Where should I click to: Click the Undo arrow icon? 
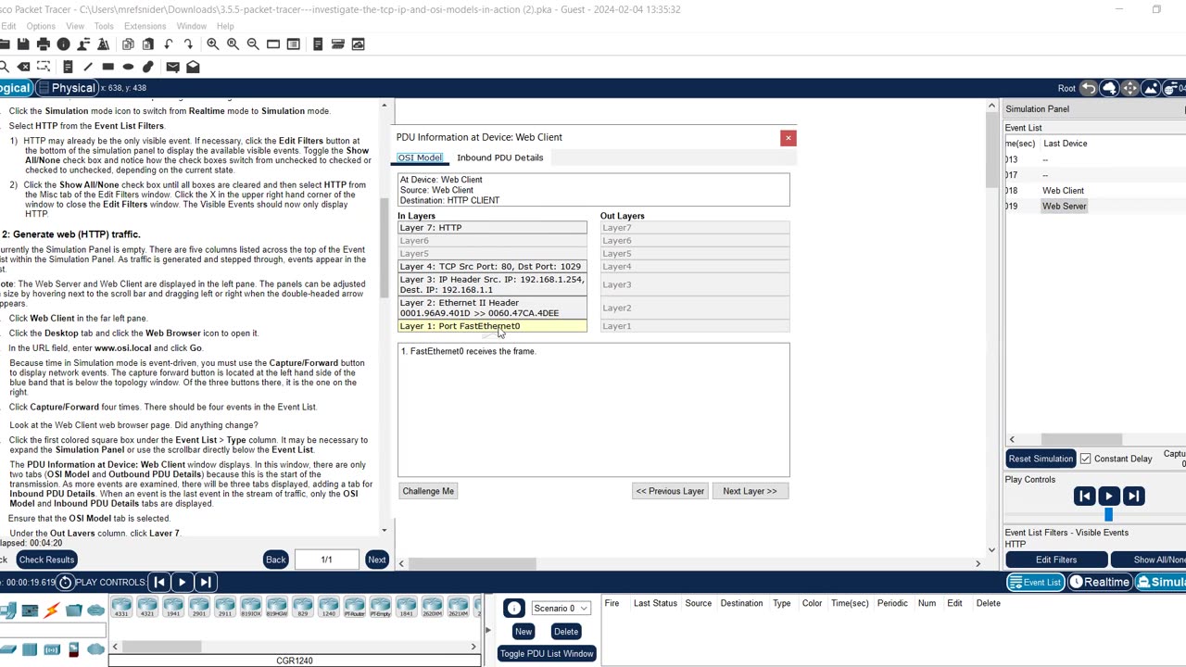click(168, 44)
